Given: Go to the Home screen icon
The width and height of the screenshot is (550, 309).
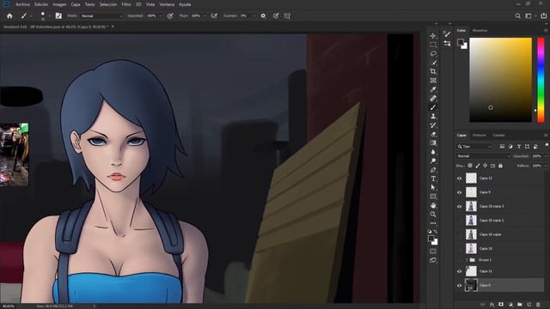Looking at the screenshot, I should point(9,15).
